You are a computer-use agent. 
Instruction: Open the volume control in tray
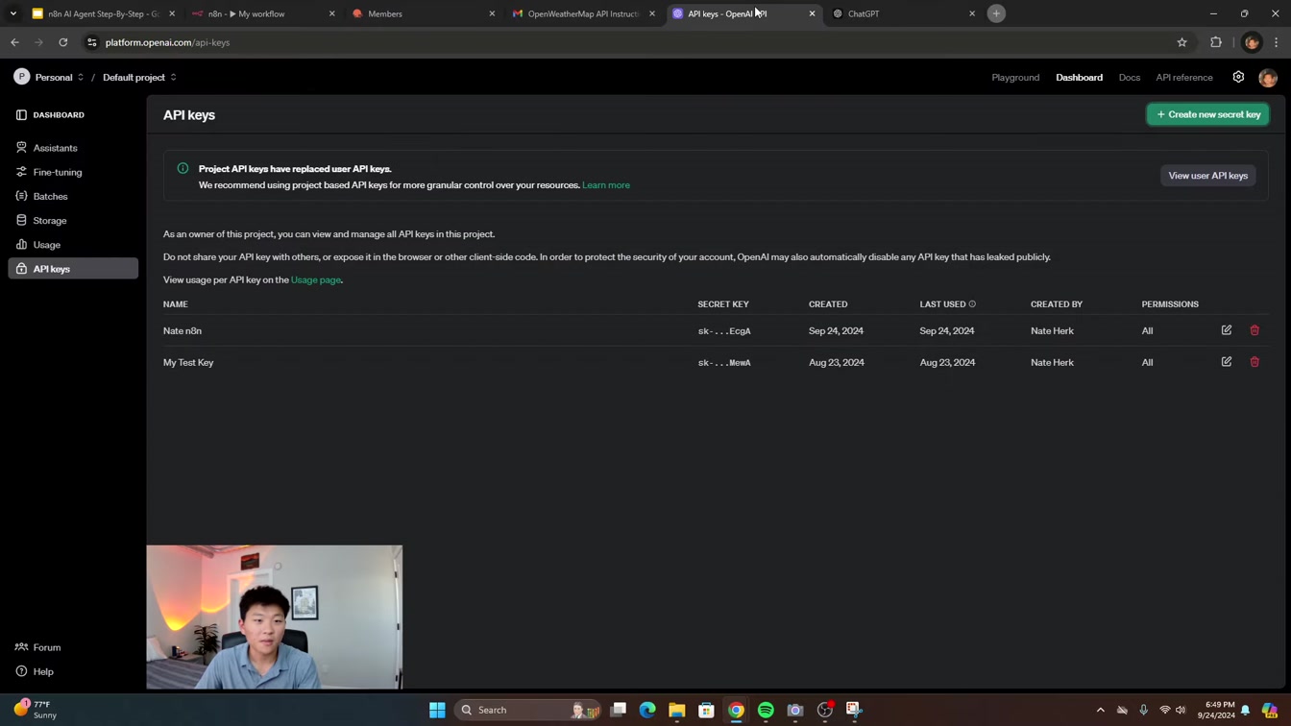point(1181,710)
